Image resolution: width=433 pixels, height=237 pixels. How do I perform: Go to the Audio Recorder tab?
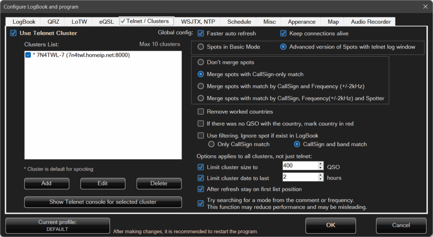370,22
